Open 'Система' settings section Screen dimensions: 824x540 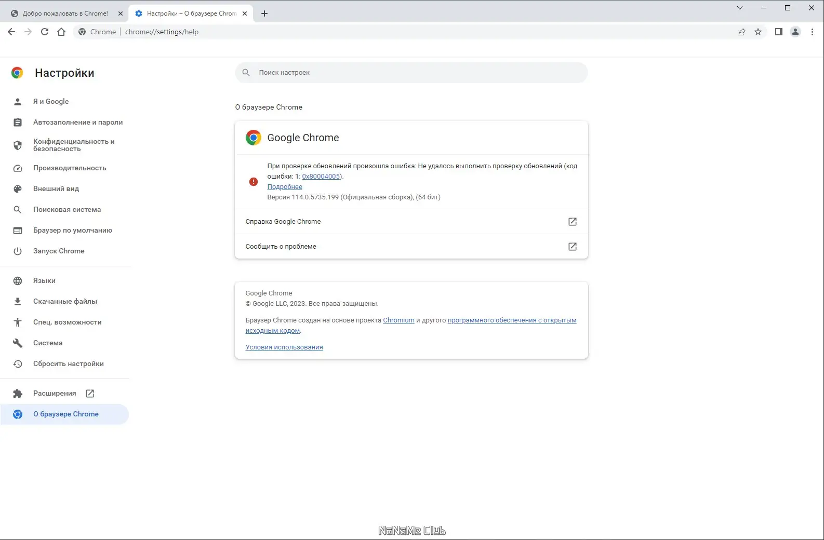[x=65, y=343]
